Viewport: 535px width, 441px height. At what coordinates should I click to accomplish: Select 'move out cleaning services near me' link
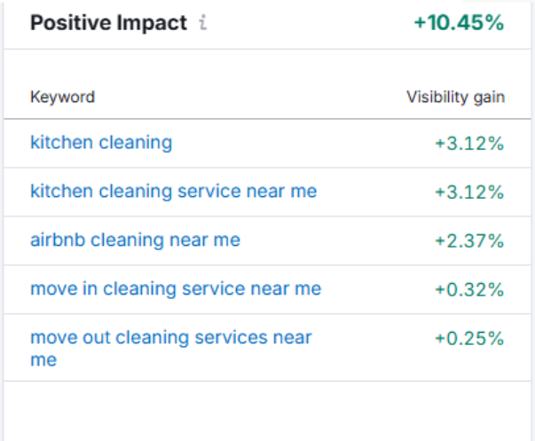[170, 338]
